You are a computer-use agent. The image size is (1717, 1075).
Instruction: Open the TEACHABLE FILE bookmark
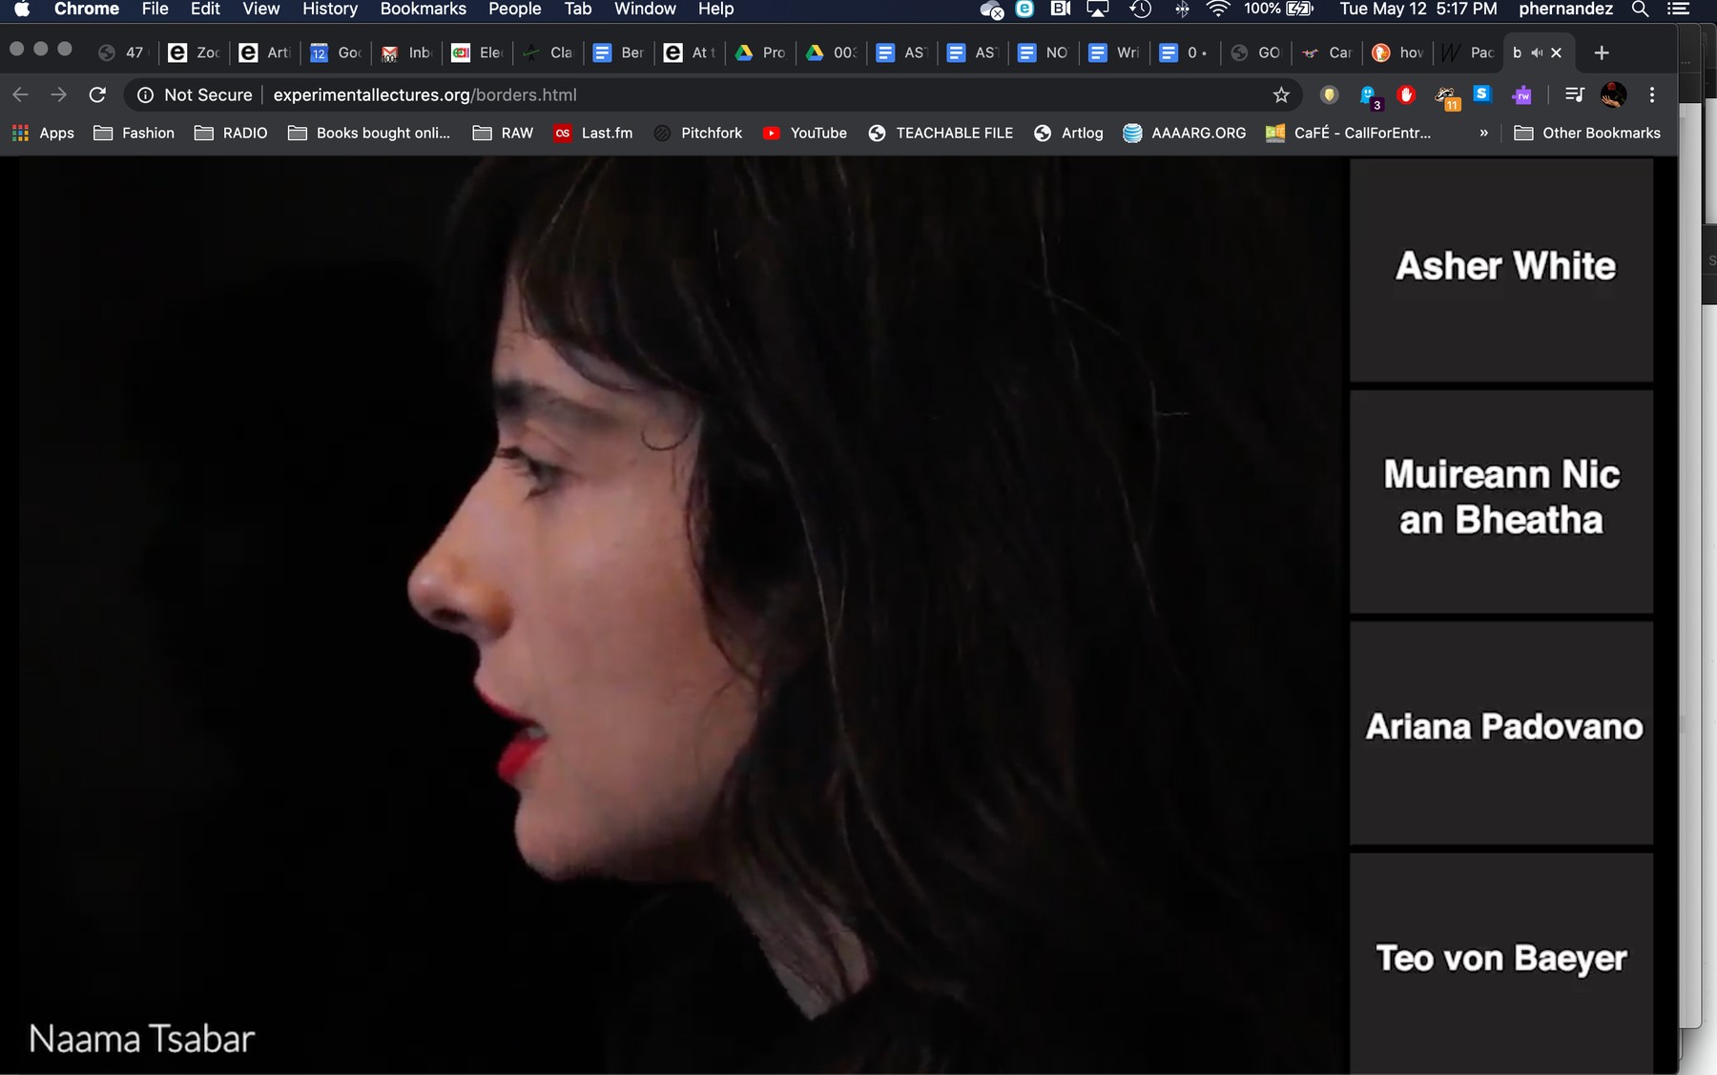941,133
